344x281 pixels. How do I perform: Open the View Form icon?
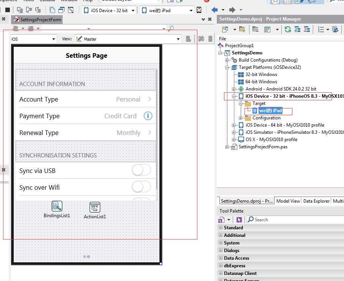click(x=62, y=10)
